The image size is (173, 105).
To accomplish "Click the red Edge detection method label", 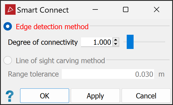I will [x=52, y=27].
